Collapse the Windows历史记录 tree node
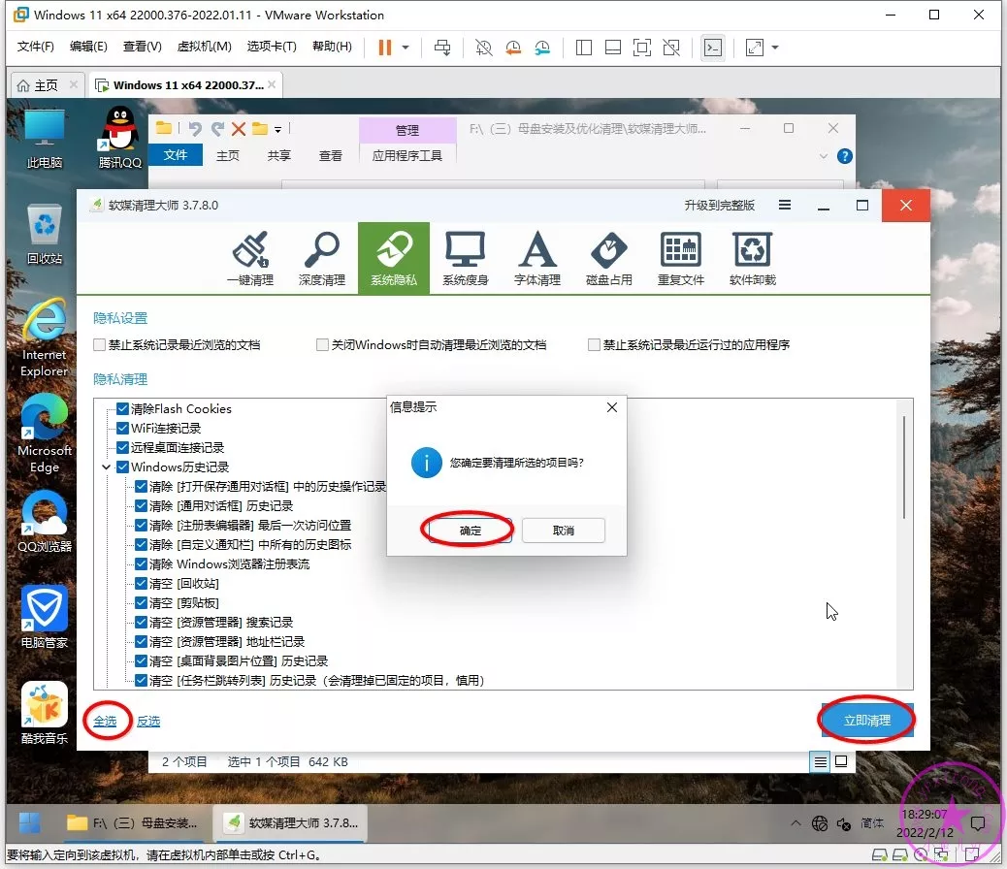Viewport: 1007px width, 869px height. click(106, 467)
